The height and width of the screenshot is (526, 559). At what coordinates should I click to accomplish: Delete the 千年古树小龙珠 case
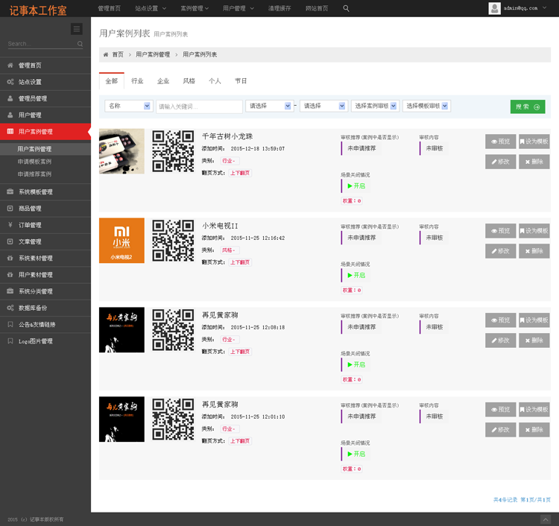click(x=534, y=162)
